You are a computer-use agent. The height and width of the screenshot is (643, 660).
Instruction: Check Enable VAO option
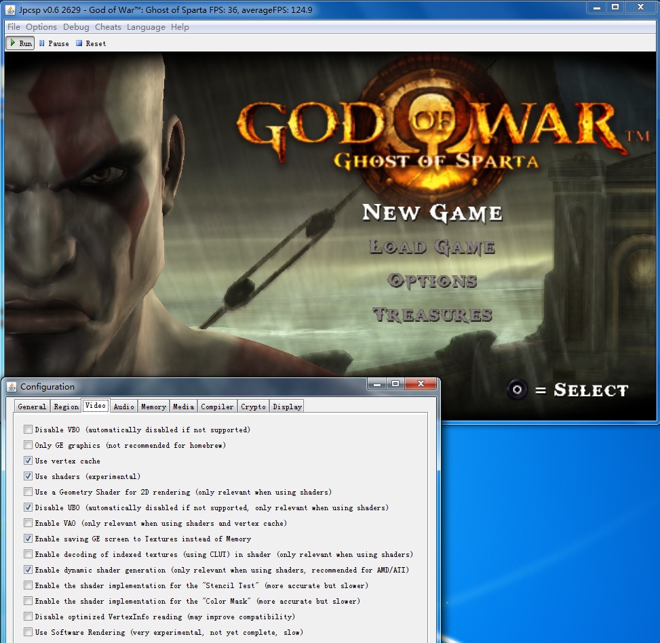28,522
